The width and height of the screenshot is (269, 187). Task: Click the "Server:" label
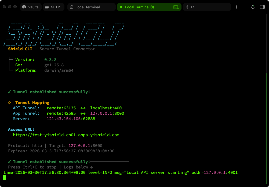tap(21, 119)
